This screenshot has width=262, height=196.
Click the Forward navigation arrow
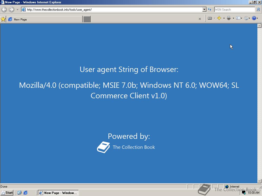tap(11, 9)
